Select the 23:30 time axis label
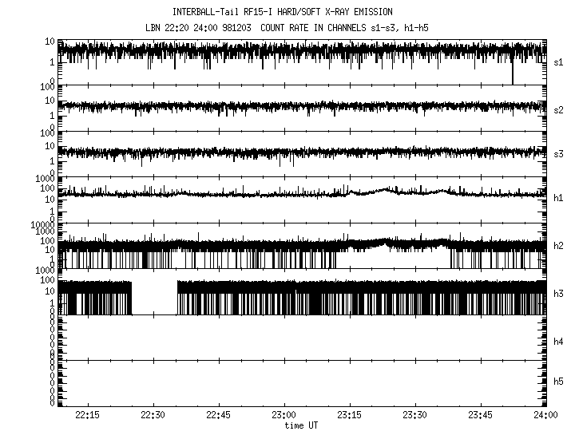This screenshot has width=575, height=439. click(414, 415)
